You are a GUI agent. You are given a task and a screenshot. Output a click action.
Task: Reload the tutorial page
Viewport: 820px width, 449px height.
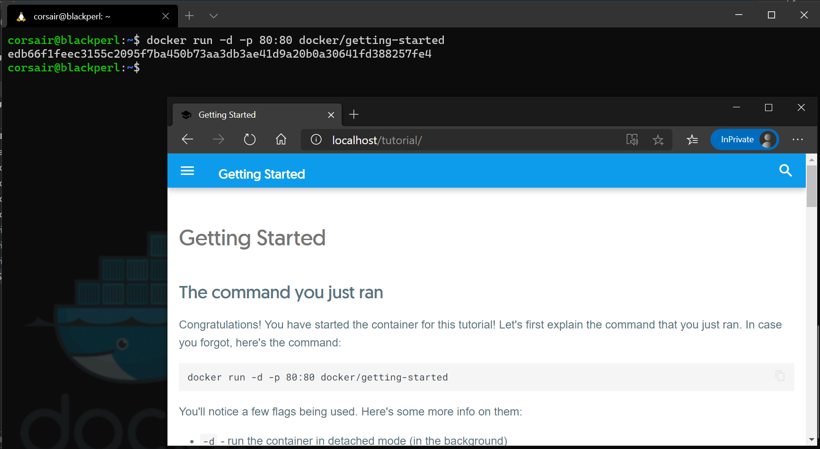[x=250, y=140]
